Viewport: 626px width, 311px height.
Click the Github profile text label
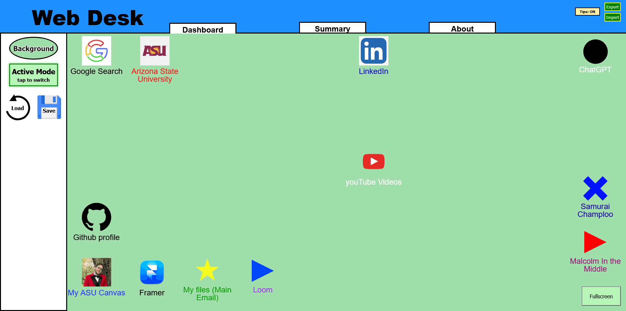click(97, 237)
